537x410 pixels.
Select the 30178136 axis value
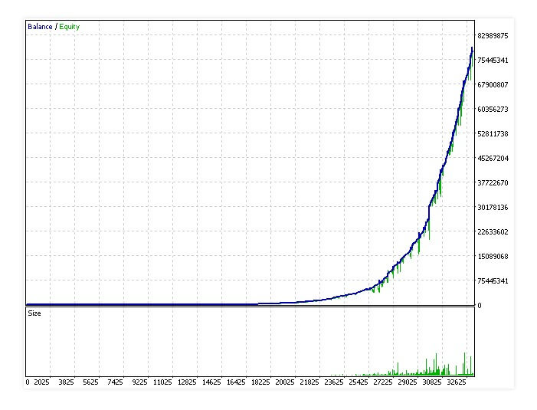pos(493,207)
